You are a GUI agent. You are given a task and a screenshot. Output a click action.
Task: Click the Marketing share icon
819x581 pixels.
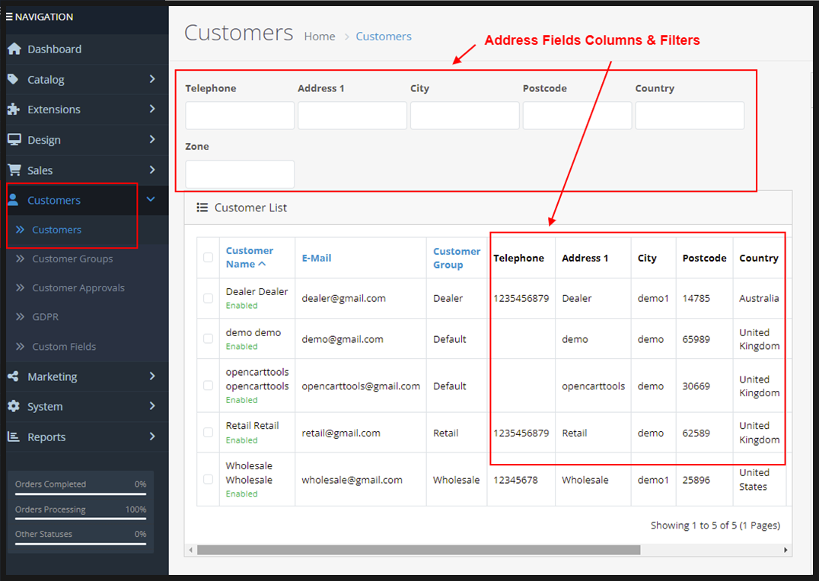click(x=14, y=376)
